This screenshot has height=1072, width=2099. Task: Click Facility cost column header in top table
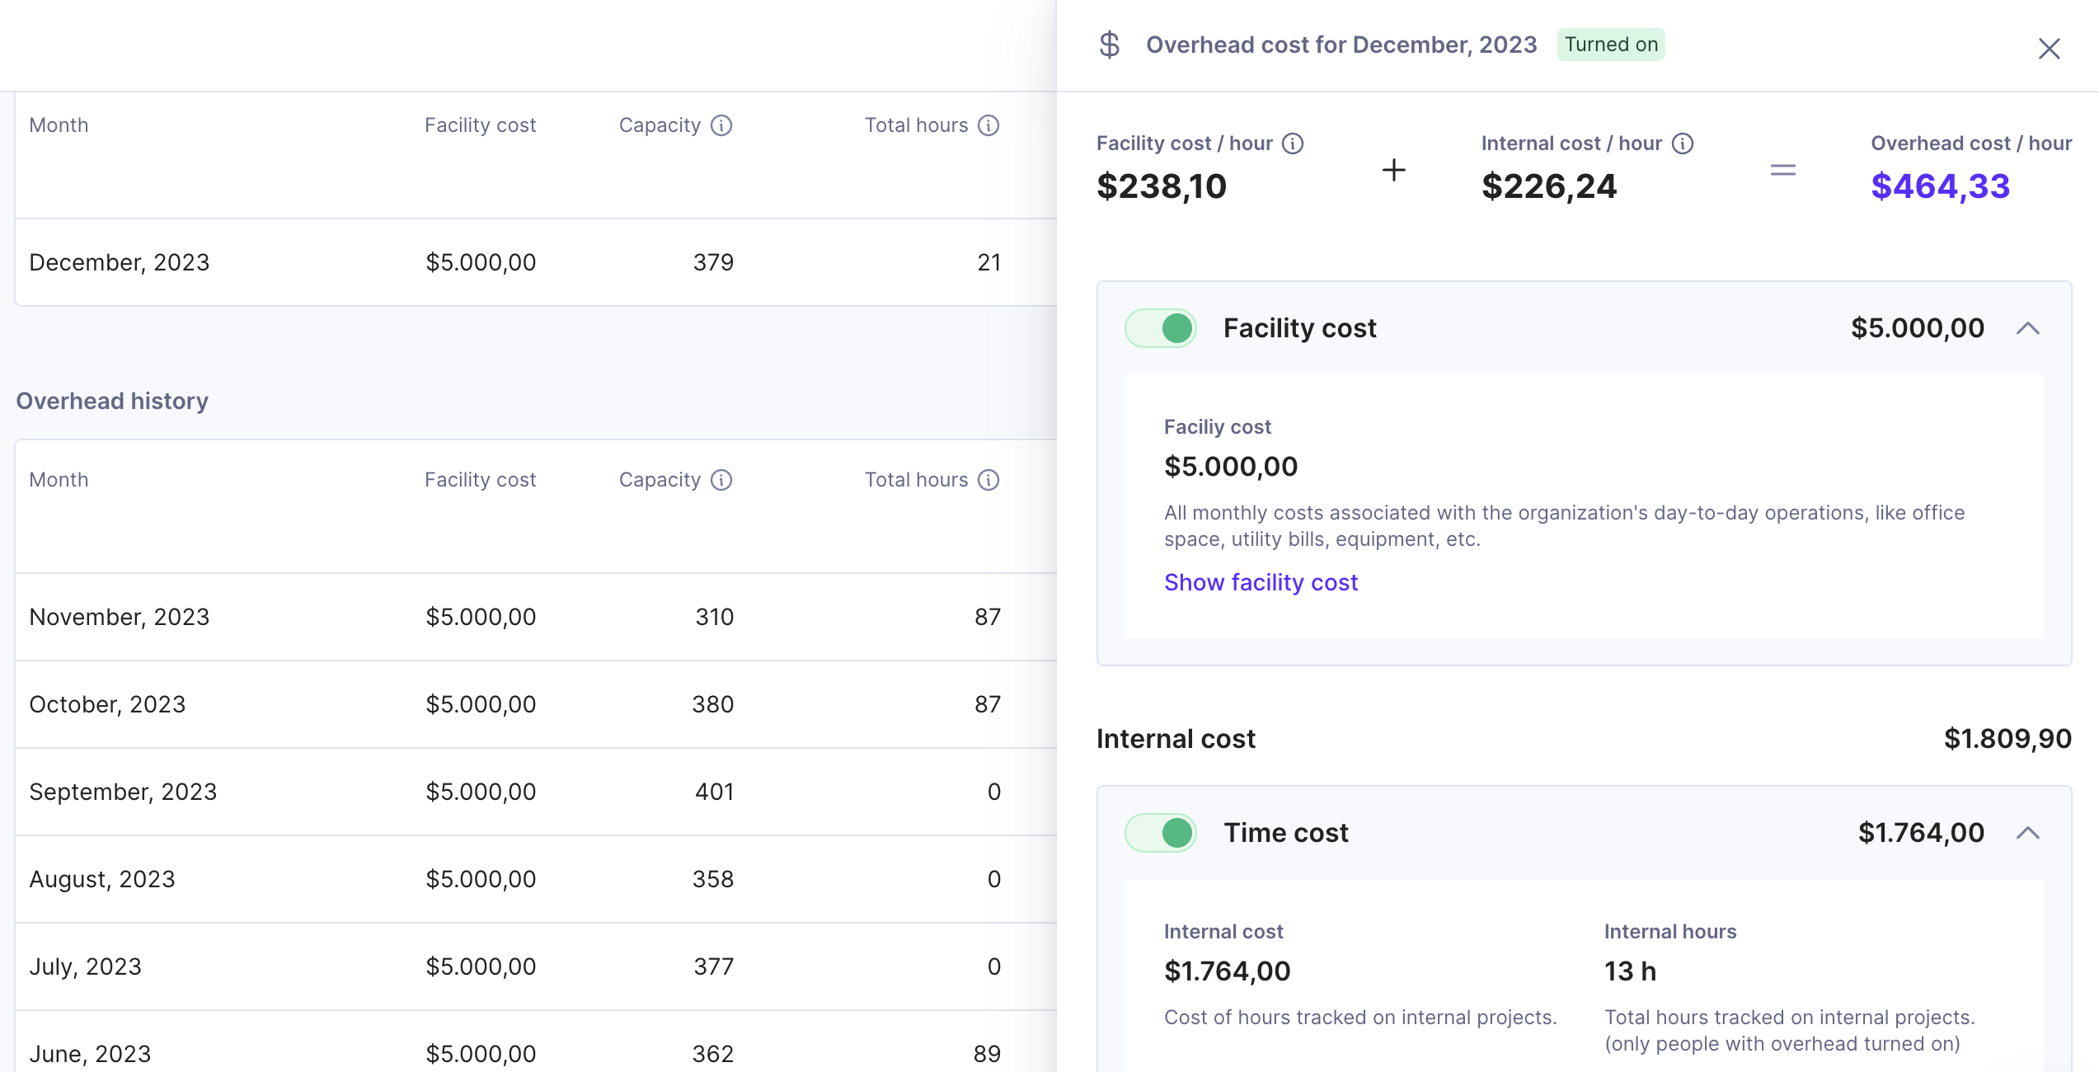pos(480,125)
